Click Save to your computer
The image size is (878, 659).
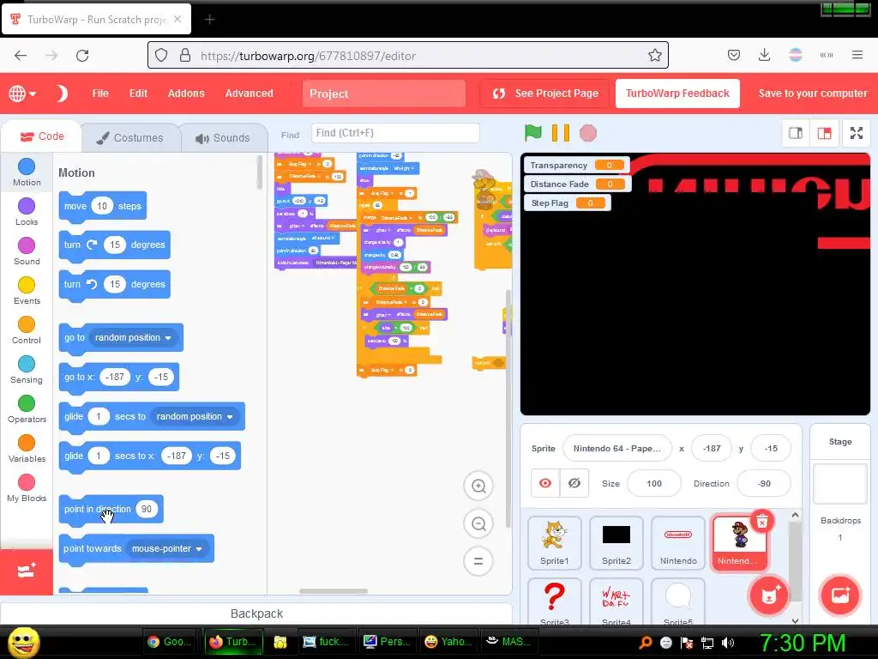click(x=813, y=93)
